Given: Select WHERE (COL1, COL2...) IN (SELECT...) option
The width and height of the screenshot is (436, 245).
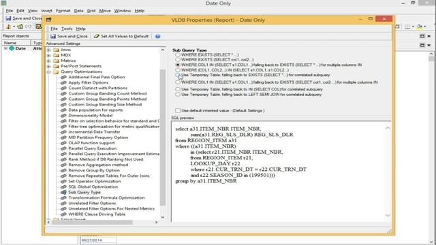Looking at the screenshot, I should tap(178, 70).
